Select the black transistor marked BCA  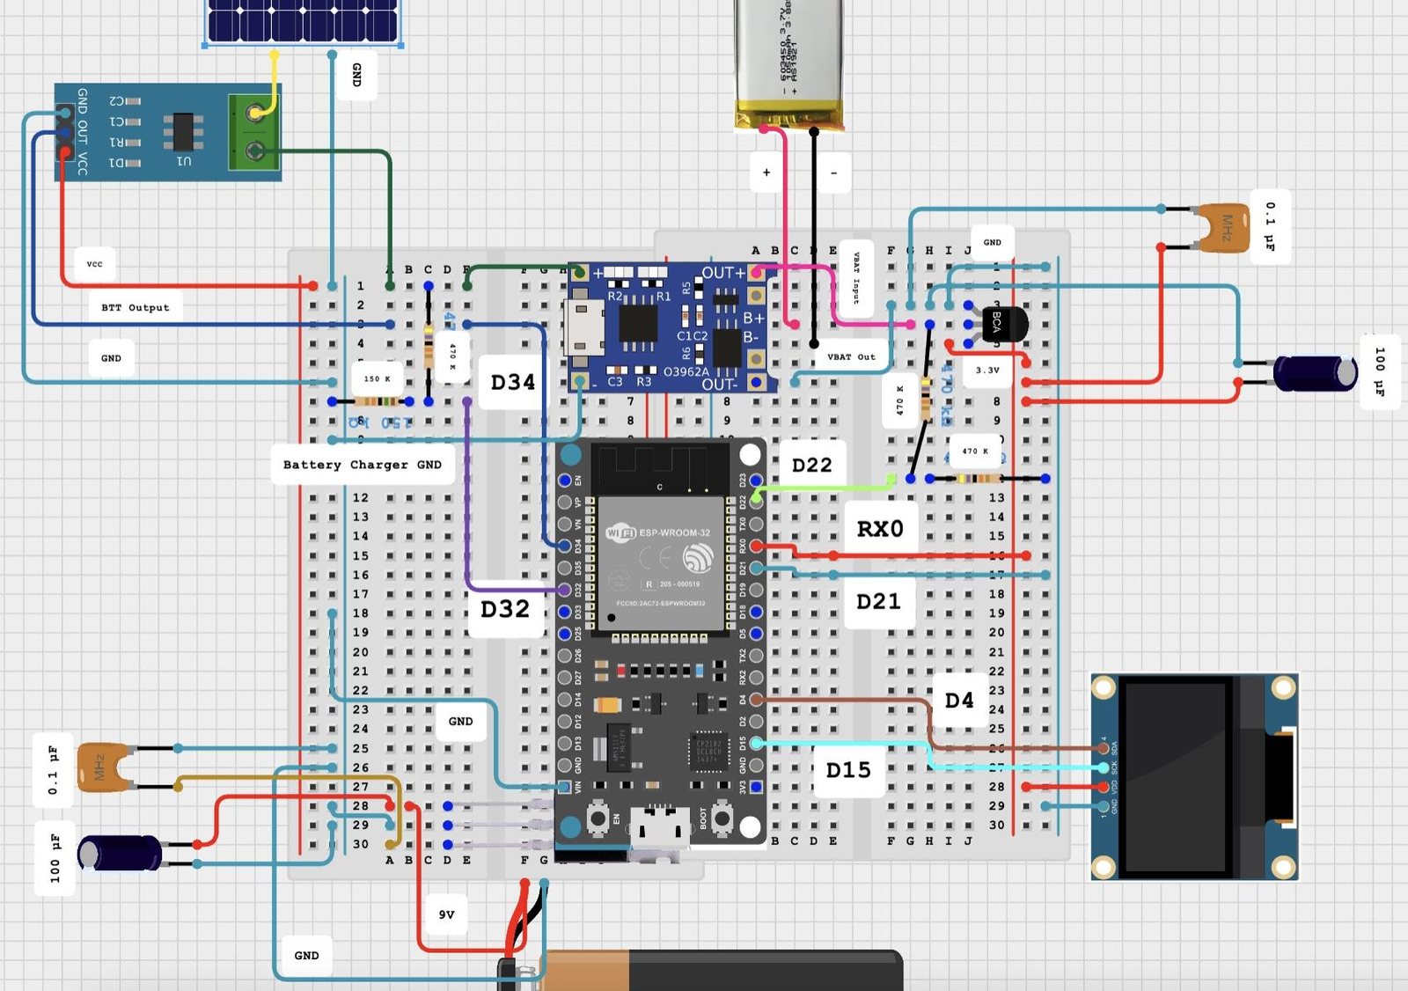coord(1004,324)
